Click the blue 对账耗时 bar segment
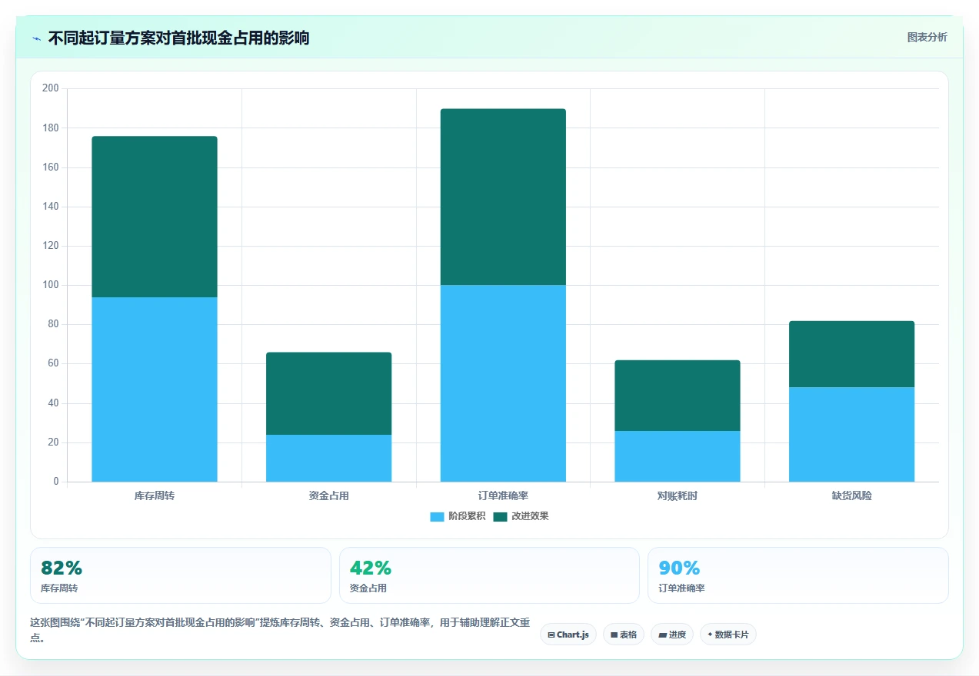The height and width of the screenshot is (676, 979). point(678,456)
